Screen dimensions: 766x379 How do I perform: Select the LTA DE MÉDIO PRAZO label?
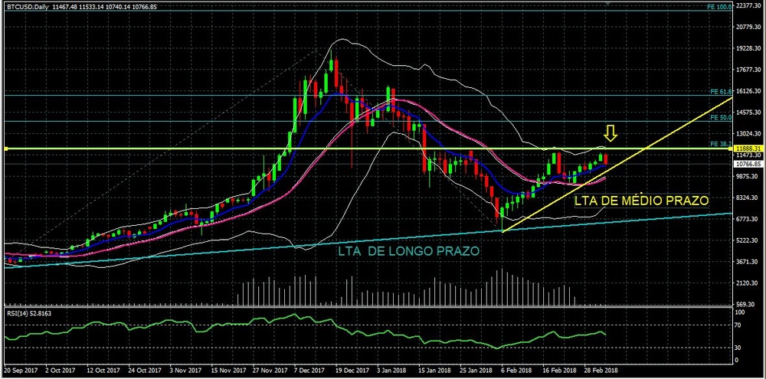click(641, 201)
